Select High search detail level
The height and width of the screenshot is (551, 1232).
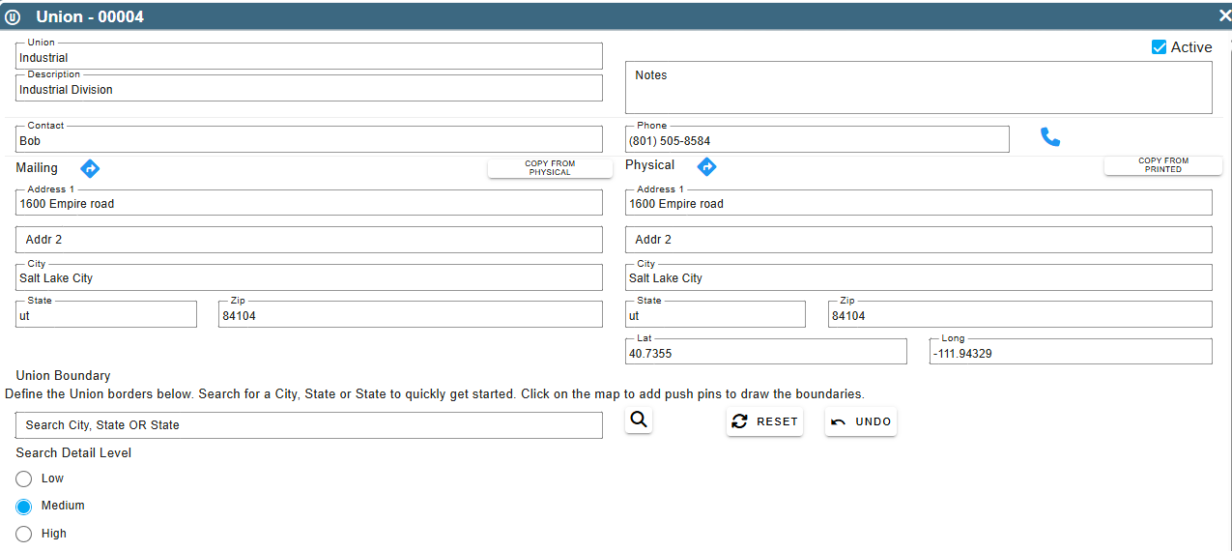coord(24,534)
